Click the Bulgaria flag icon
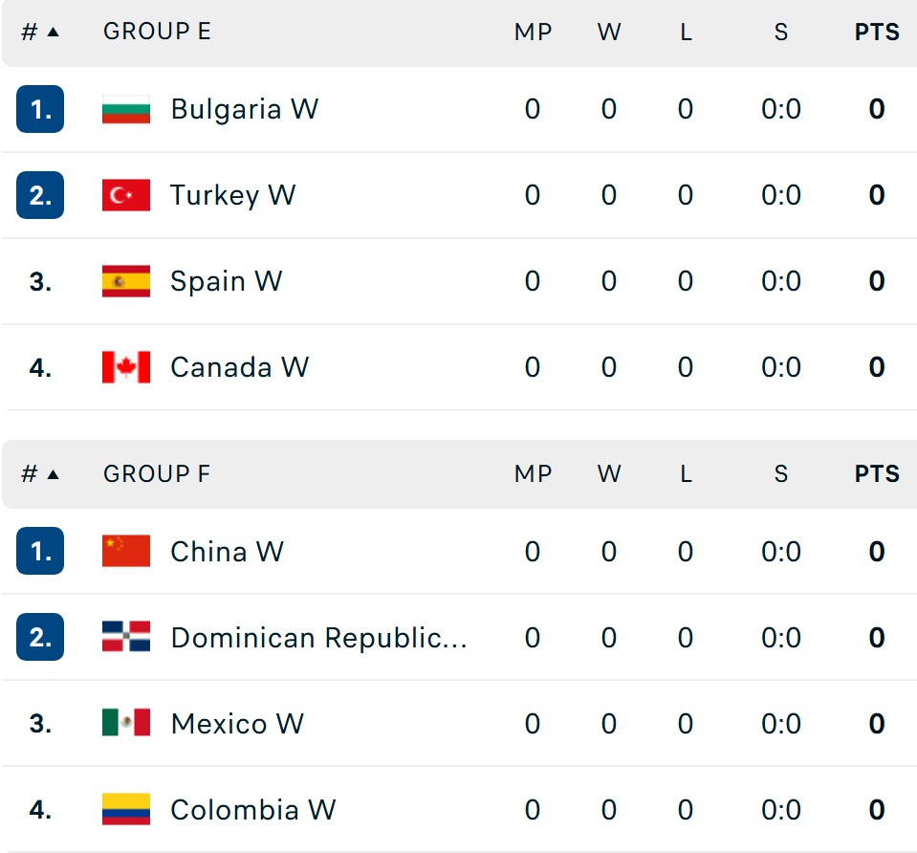 tap(125, 109)
